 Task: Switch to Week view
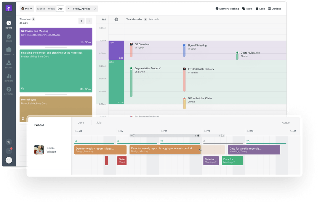[51, 9]
